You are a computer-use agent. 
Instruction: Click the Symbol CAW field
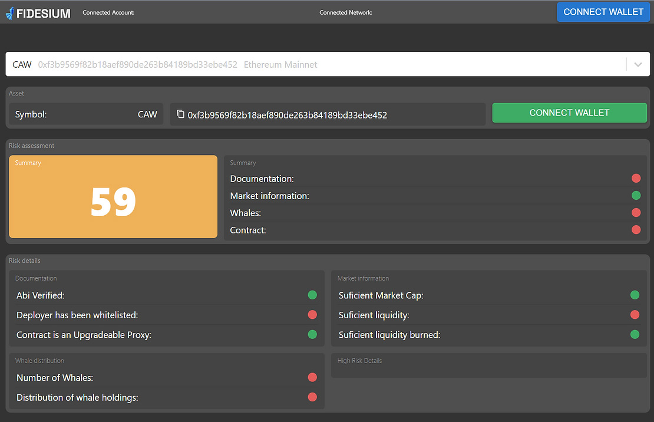pyautogui.click(x=87, y=114)
